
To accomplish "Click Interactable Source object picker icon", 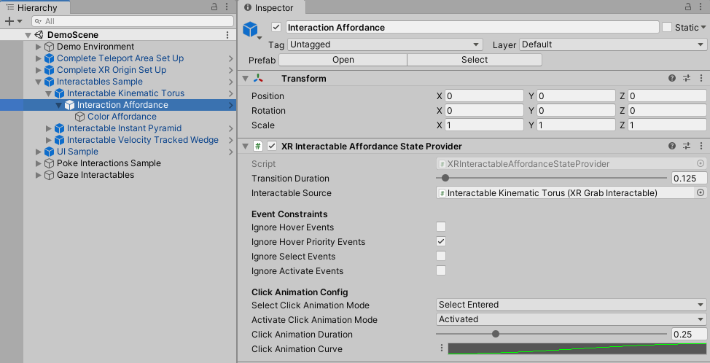I will pos(701,193).
